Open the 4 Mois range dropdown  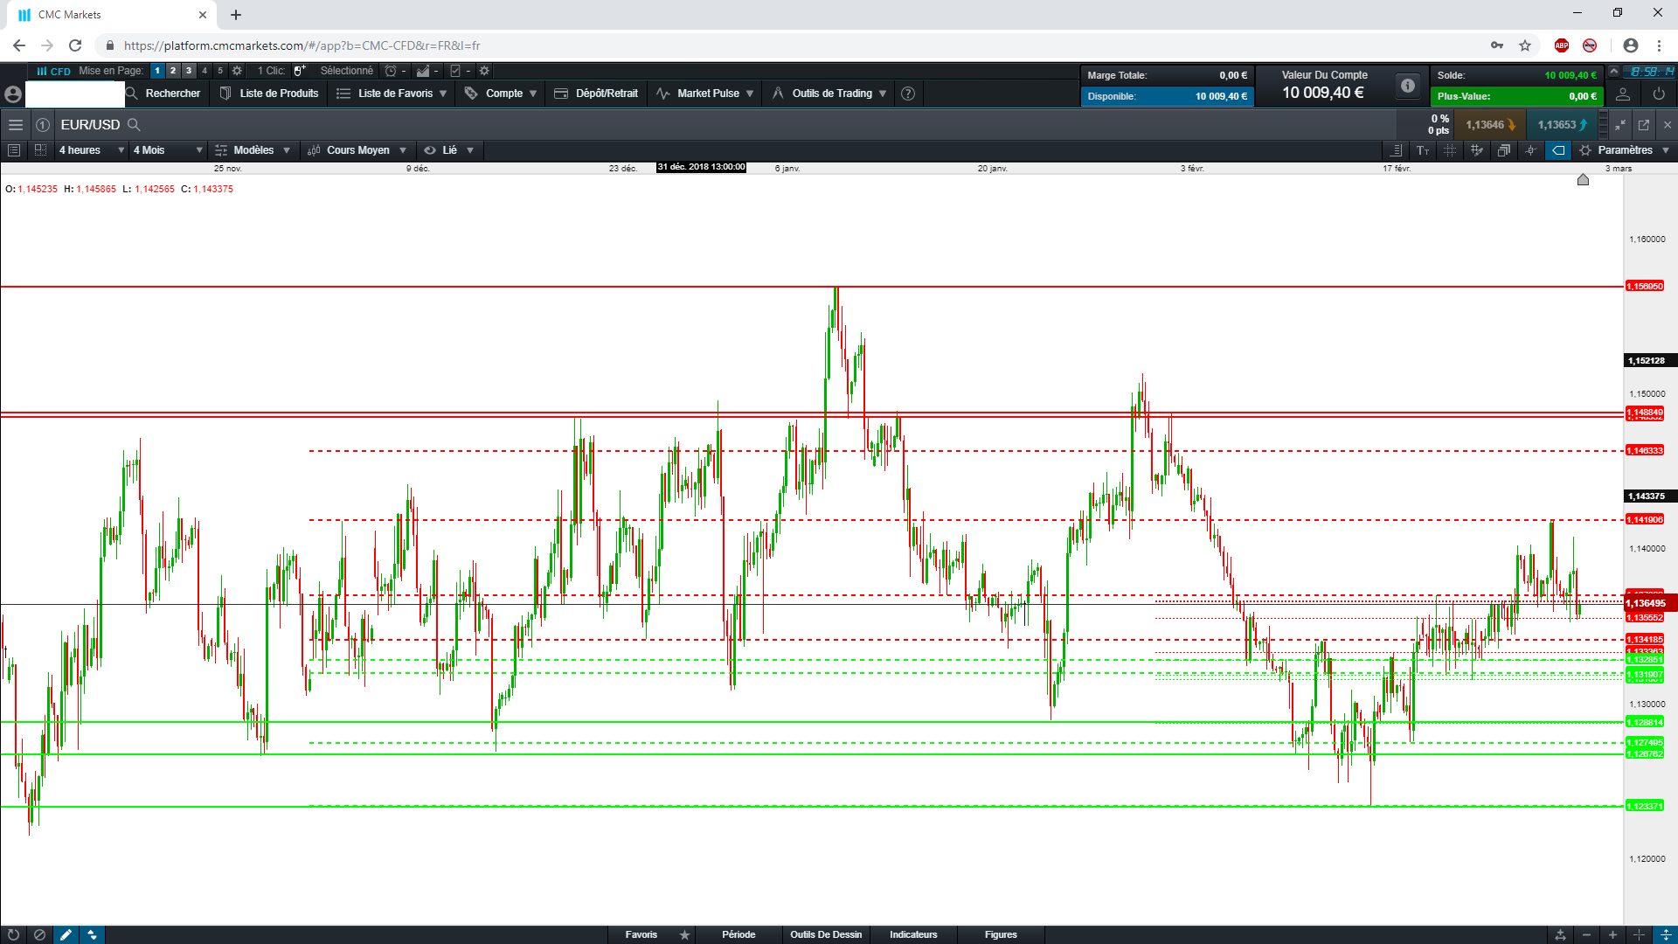click(167, 150)
